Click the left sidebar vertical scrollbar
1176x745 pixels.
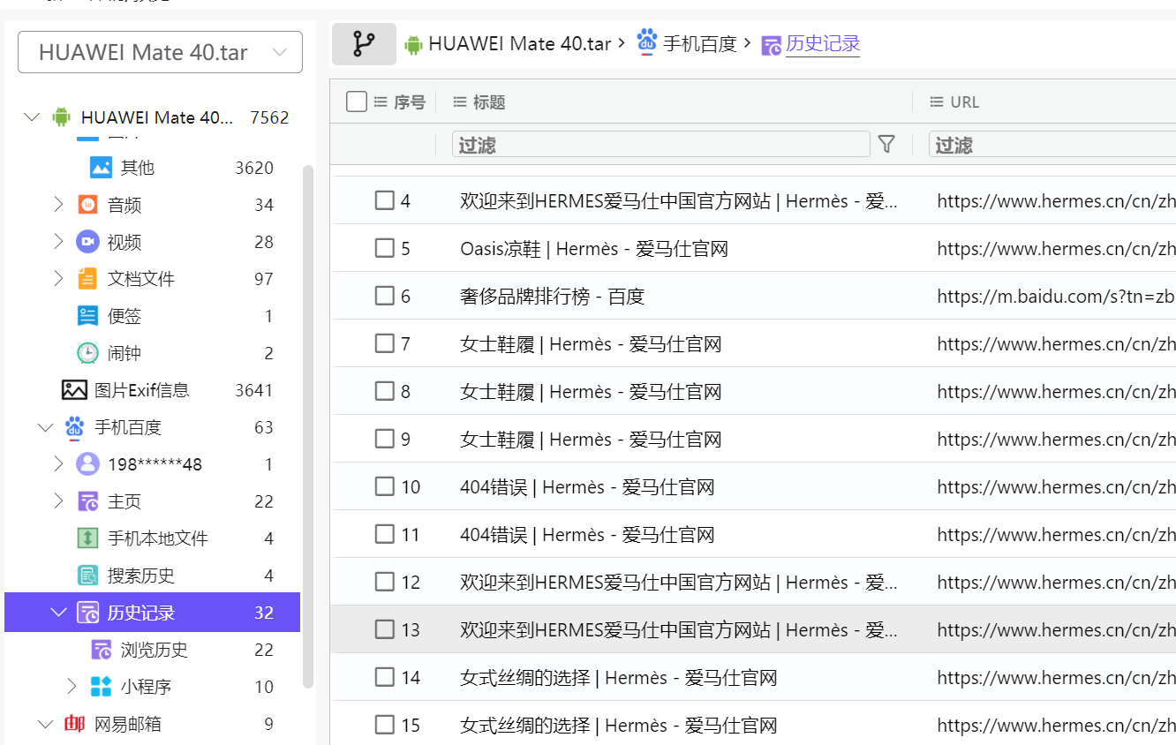pos(307,424)
